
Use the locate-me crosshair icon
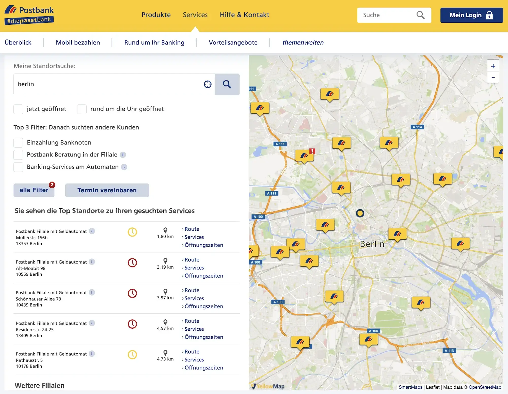pos(208,84)
